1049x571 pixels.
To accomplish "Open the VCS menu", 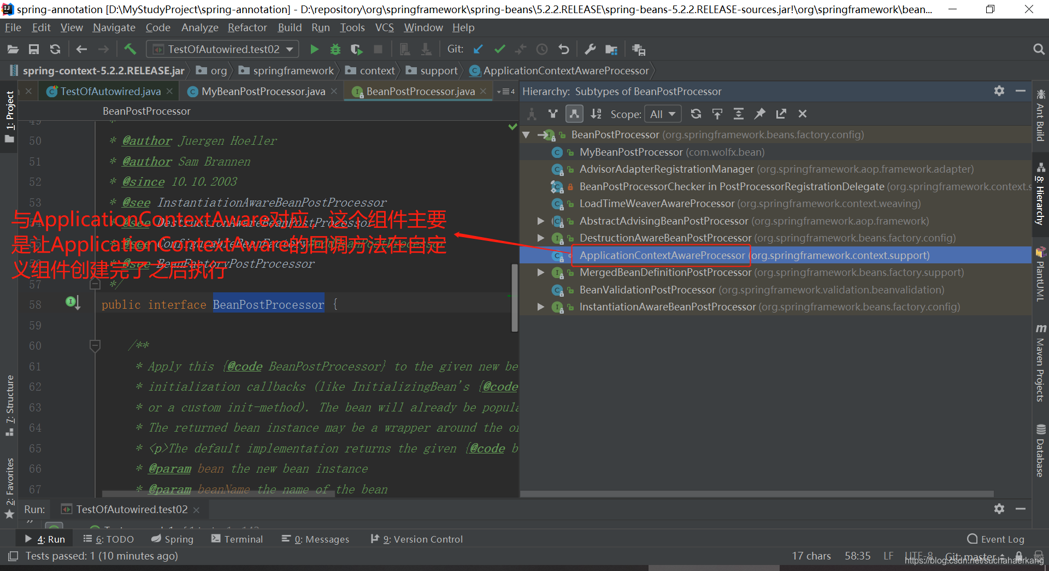I will (385, 28).
